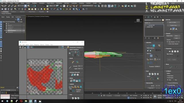Open the reference coordinate system View dropdown
184x103 pixels.
[52, 6]
